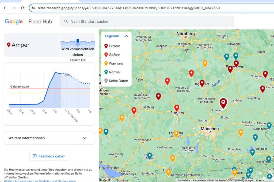Click the Memmingen label on map

click(143, 140)
